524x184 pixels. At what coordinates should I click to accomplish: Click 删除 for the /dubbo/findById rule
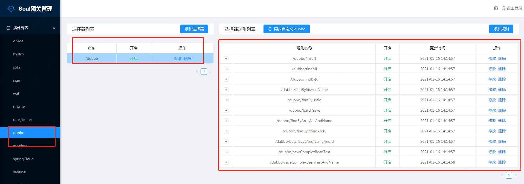502,79
